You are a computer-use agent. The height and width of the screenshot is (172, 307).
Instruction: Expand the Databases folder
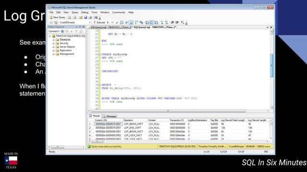pos(53,40)
